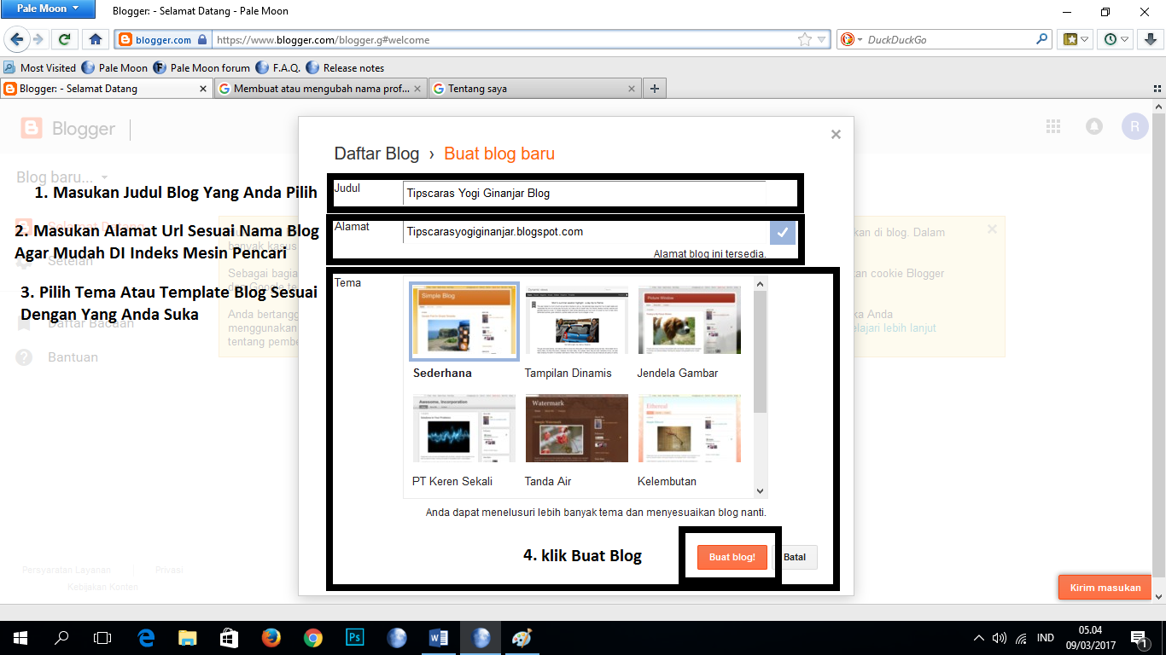Open downloads arrow toolbar icon
Screen dimensions: 1166x655
1150,39
